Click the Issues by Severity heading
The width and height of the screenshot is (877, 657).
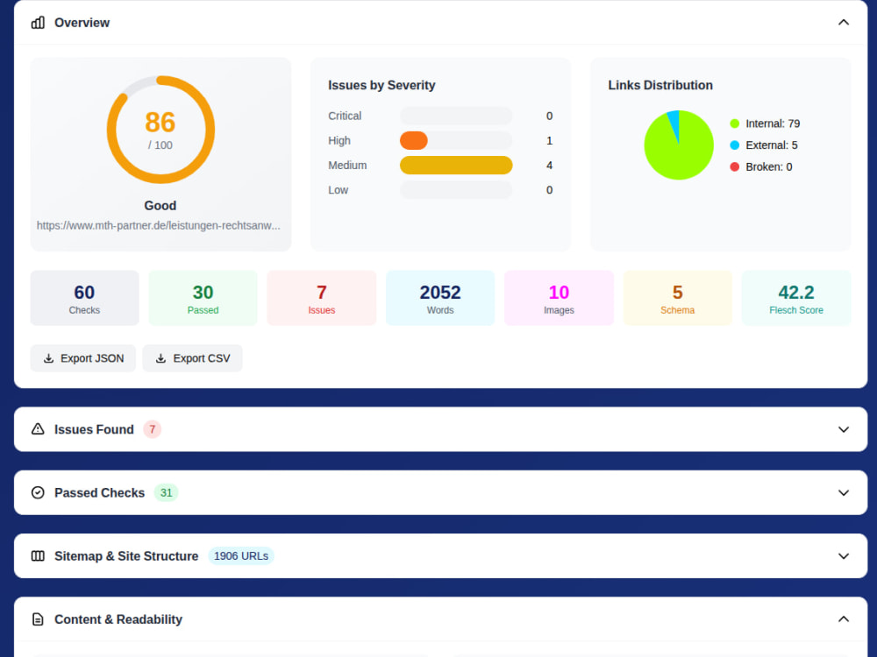[x=381, y=86]
